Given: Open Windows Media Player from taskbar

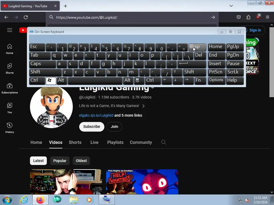Looking at the screenshot, I should coord(90,200).
